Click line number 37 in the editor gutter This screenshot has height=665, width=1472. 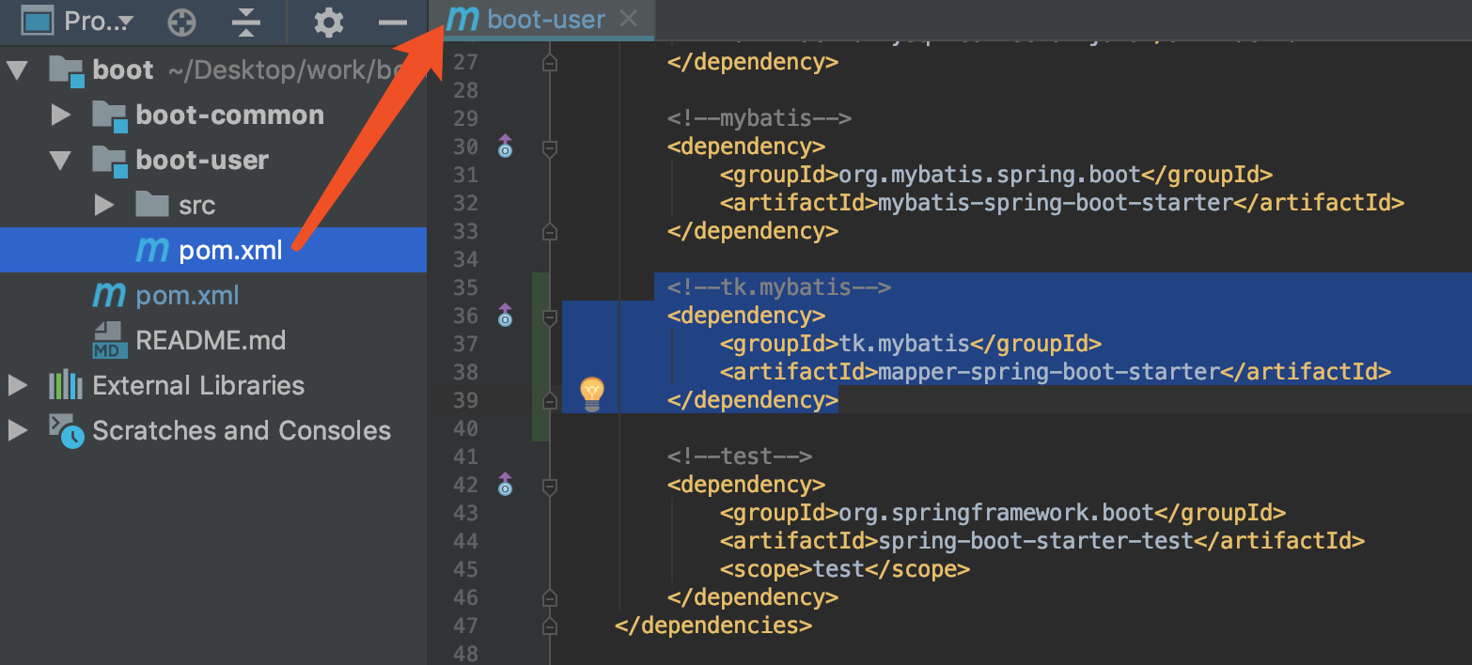pyautogui.click(x=465, y=344)
